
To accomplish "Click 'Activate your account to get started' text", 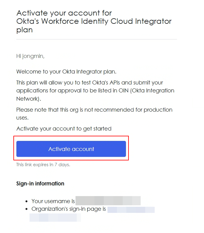I will pos(64,129).
